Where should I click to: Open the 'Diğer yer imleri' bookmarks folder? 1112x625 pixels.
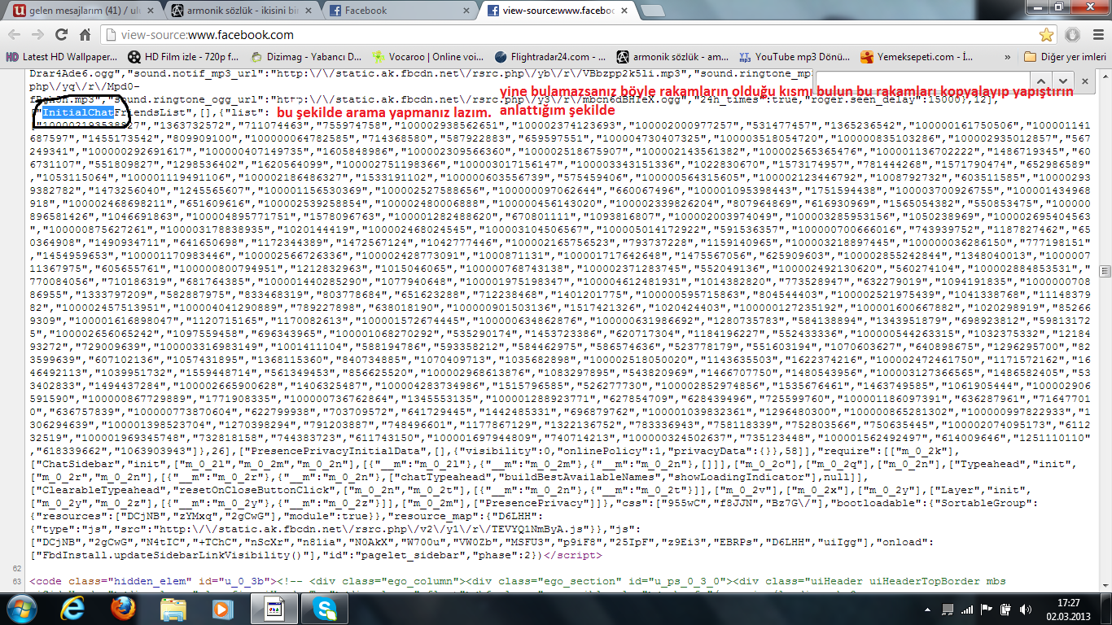[x=1065, y=57]
